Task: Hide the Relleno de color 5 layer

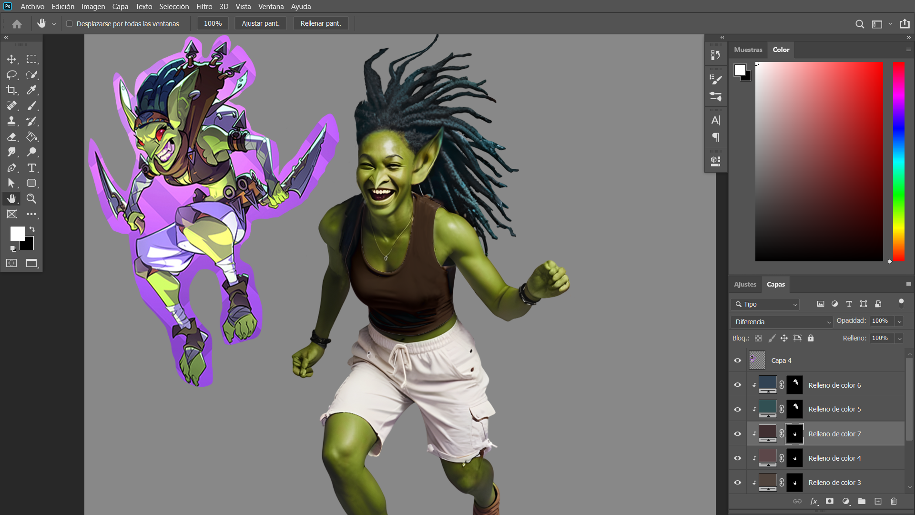Action: 737,409
